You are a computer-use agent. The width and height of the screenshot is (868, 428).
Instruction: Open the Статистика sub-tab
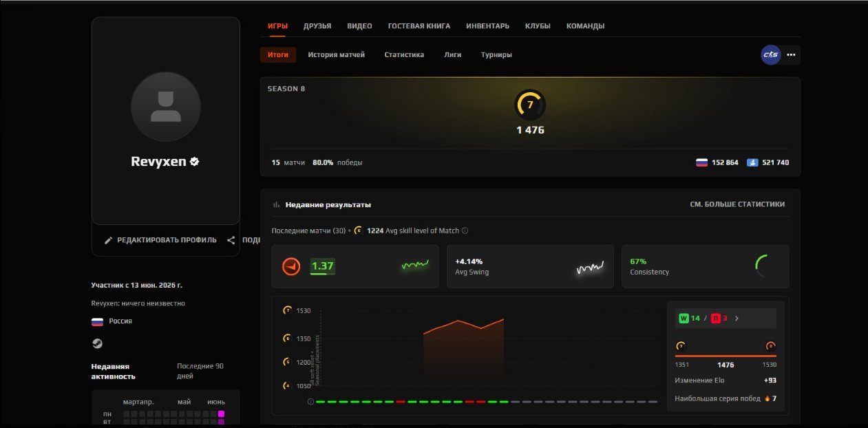pyautogui.click(x=404, y=54)
